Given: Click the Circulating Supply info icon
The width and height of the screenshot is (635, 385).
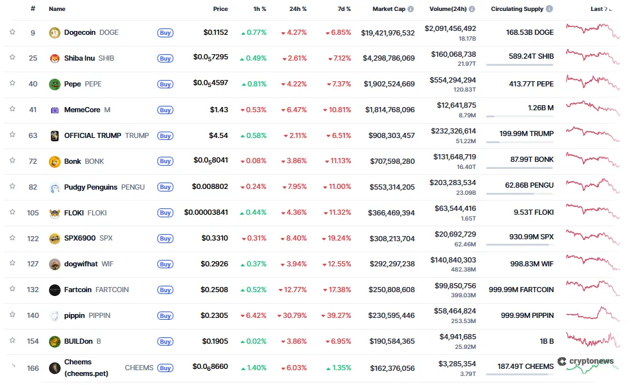Looking at the screenshot, I should [x=549, y=10].
